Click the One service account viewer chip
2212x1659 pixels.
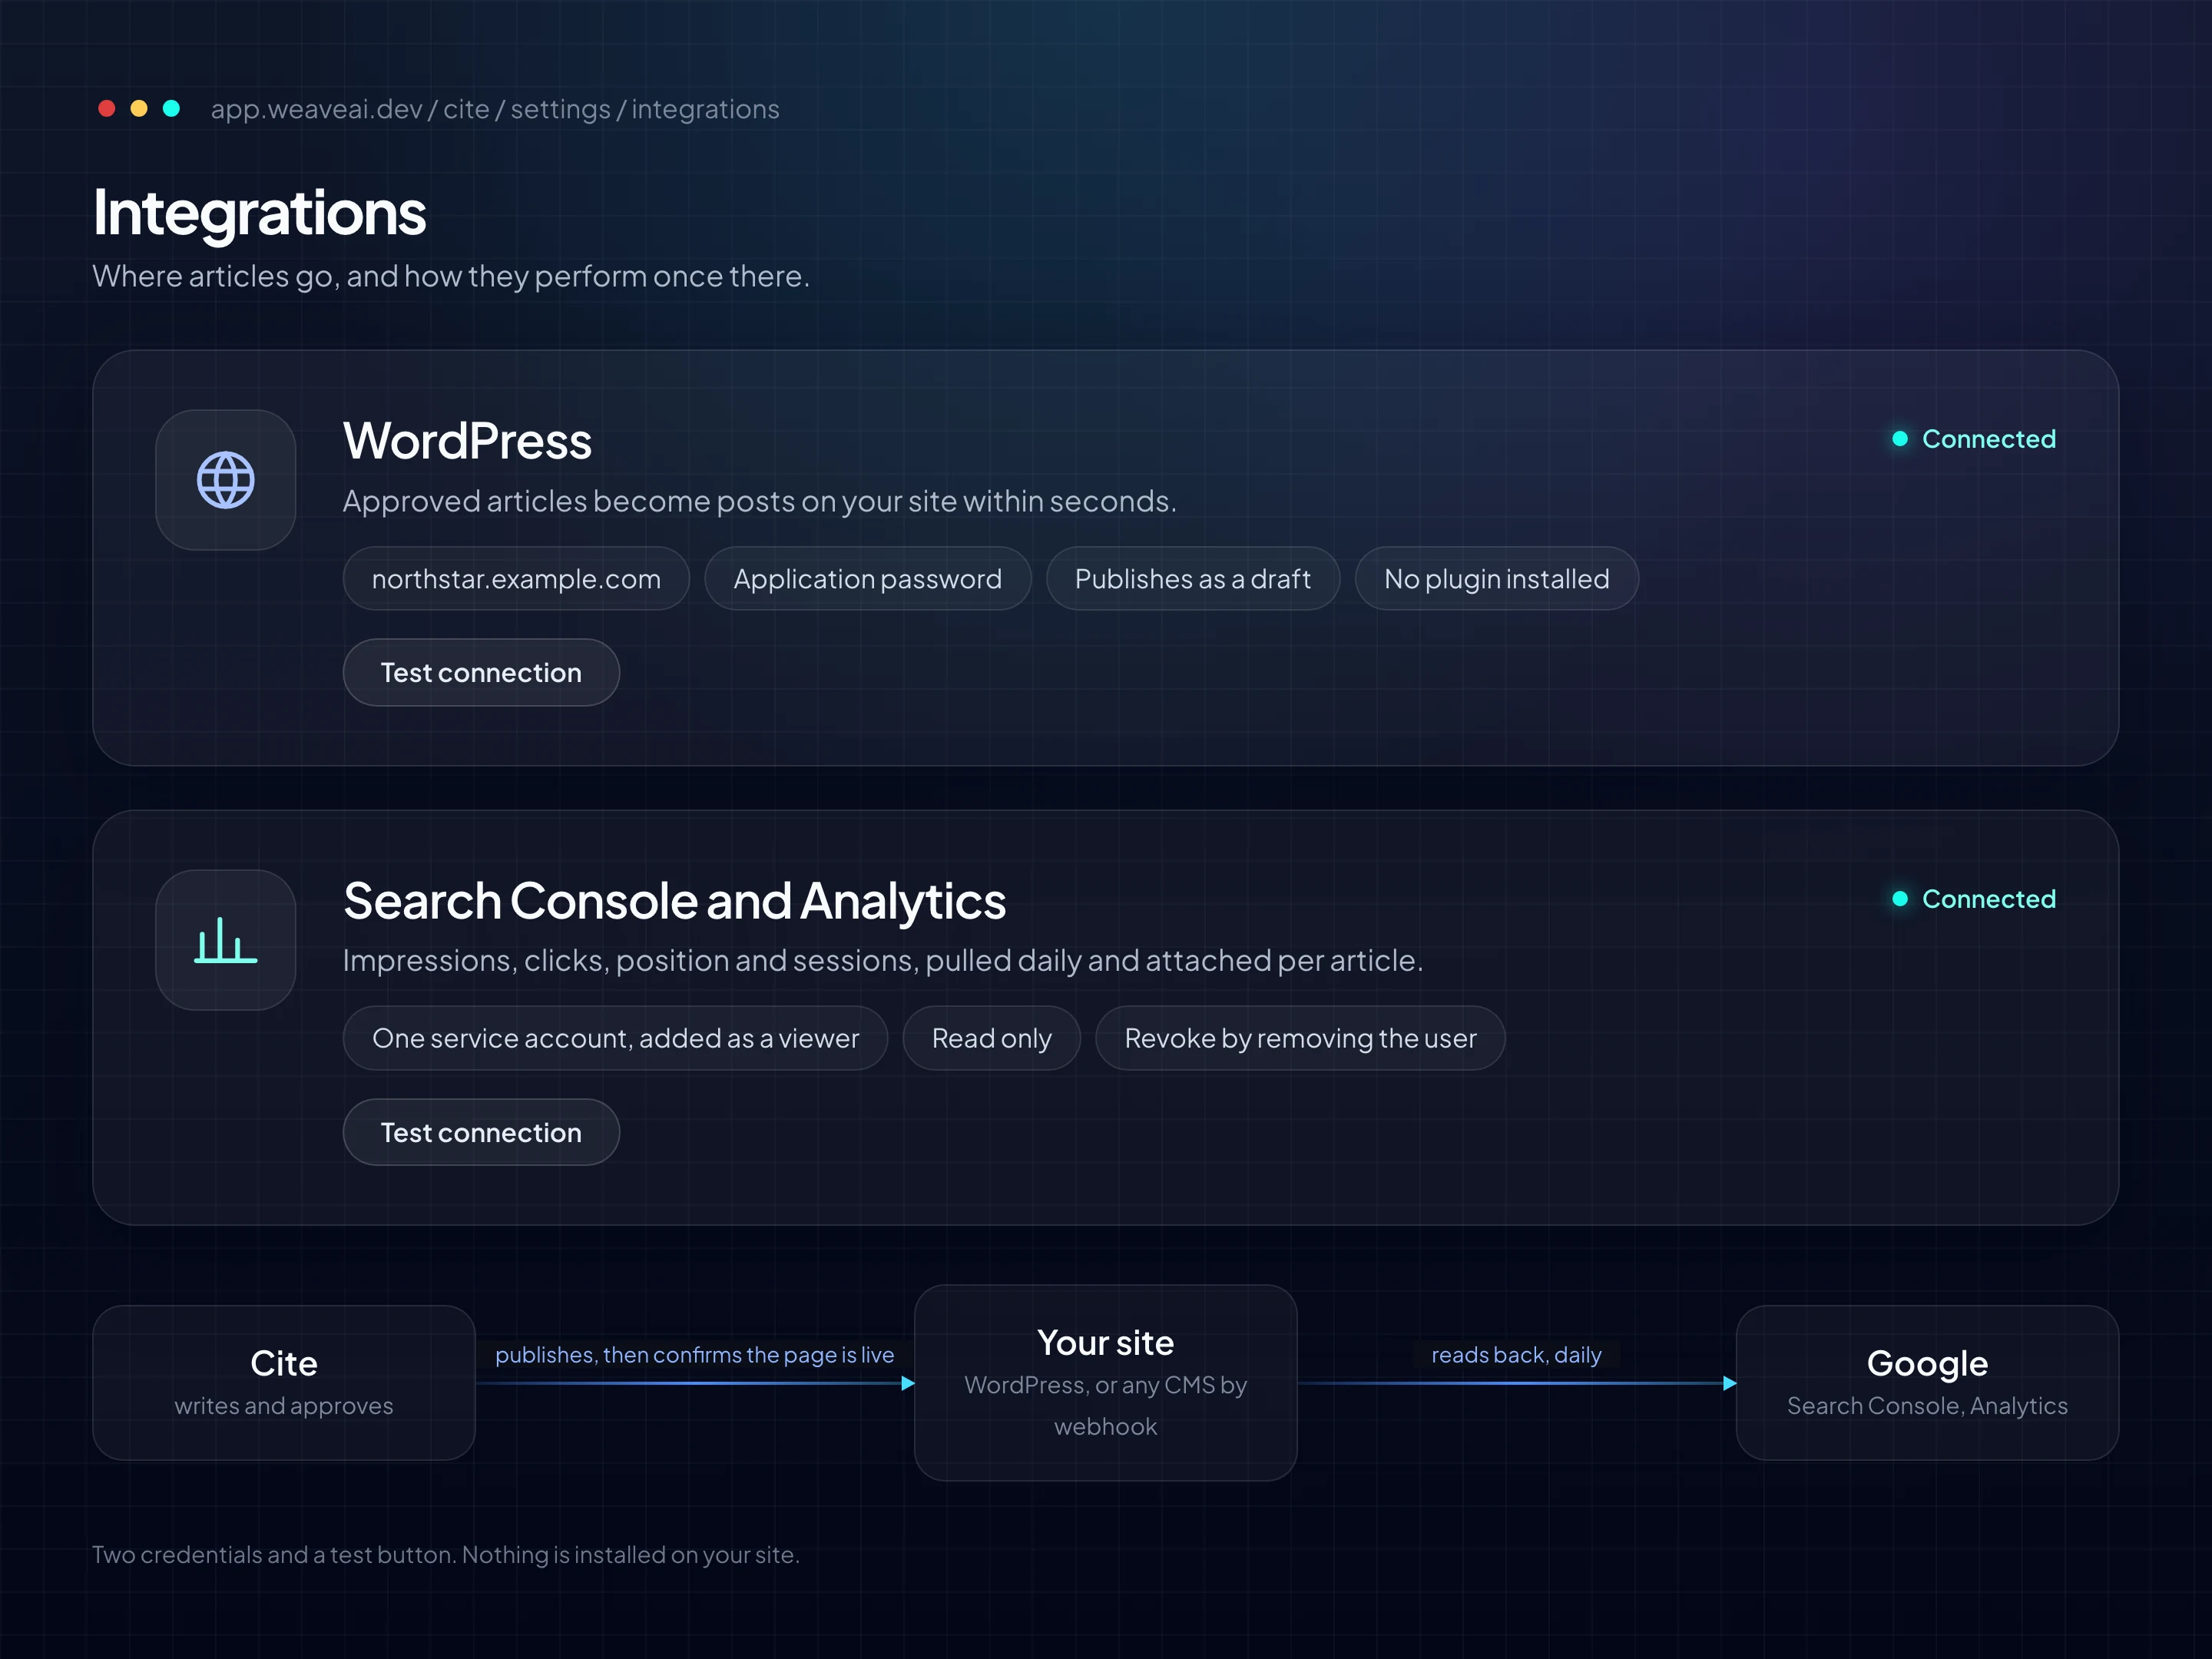point(615,1038)
